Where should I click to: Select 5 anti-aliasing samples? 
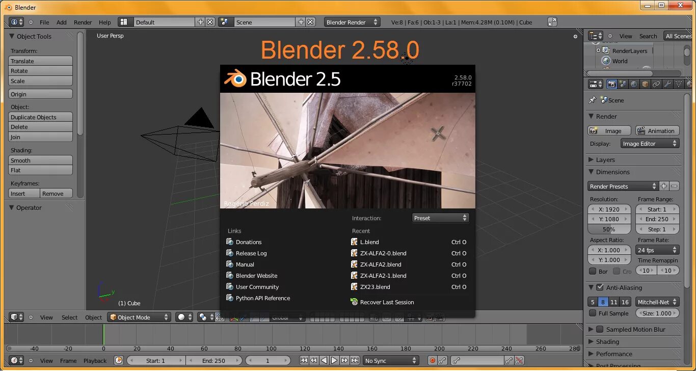coord(593,302)
